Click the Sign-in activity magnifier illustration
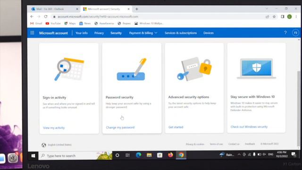Screen dimensions: 302x170 pos(69,69)
